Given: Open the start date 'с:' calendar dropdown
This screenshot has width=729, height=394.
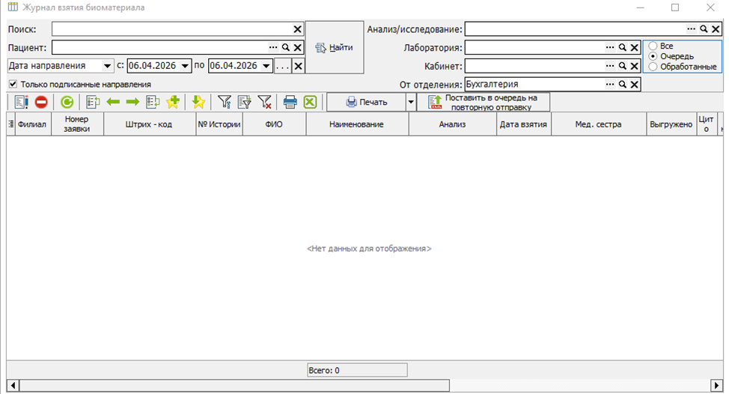Looking at the screenshot, I should [186, 66].
